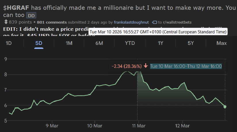Switch chart to 1M range
Image resolution: width=237 pixels, height=132 pixels.
69,43
